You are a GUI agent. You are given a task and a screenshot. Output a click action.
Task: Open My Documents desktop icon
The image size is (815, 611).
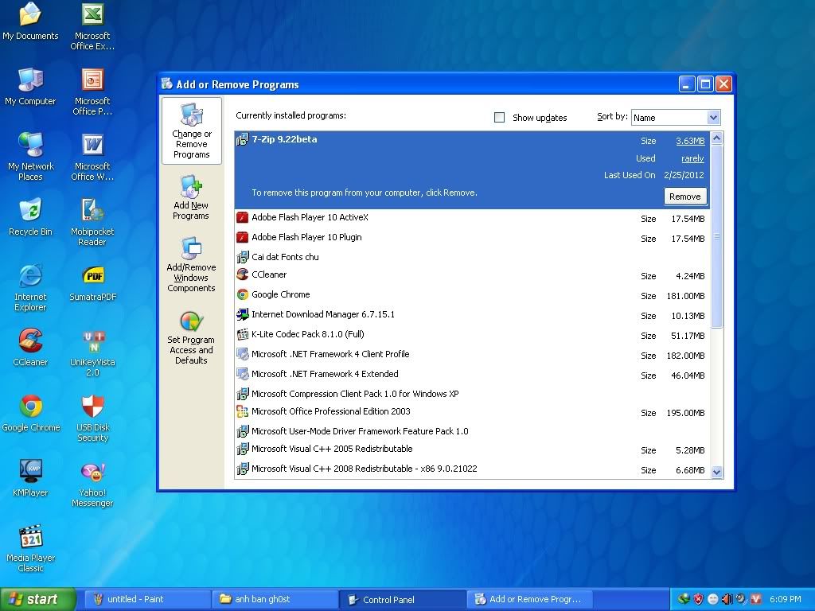tap(30, 21)
